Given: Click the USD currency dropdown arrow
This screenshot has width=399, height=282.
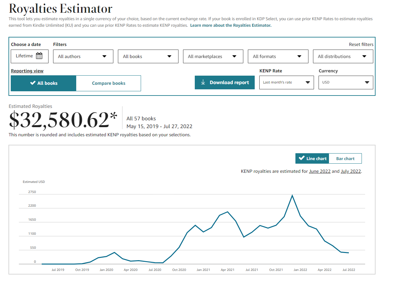Looking at the screenshot, I should click(367, 82).
